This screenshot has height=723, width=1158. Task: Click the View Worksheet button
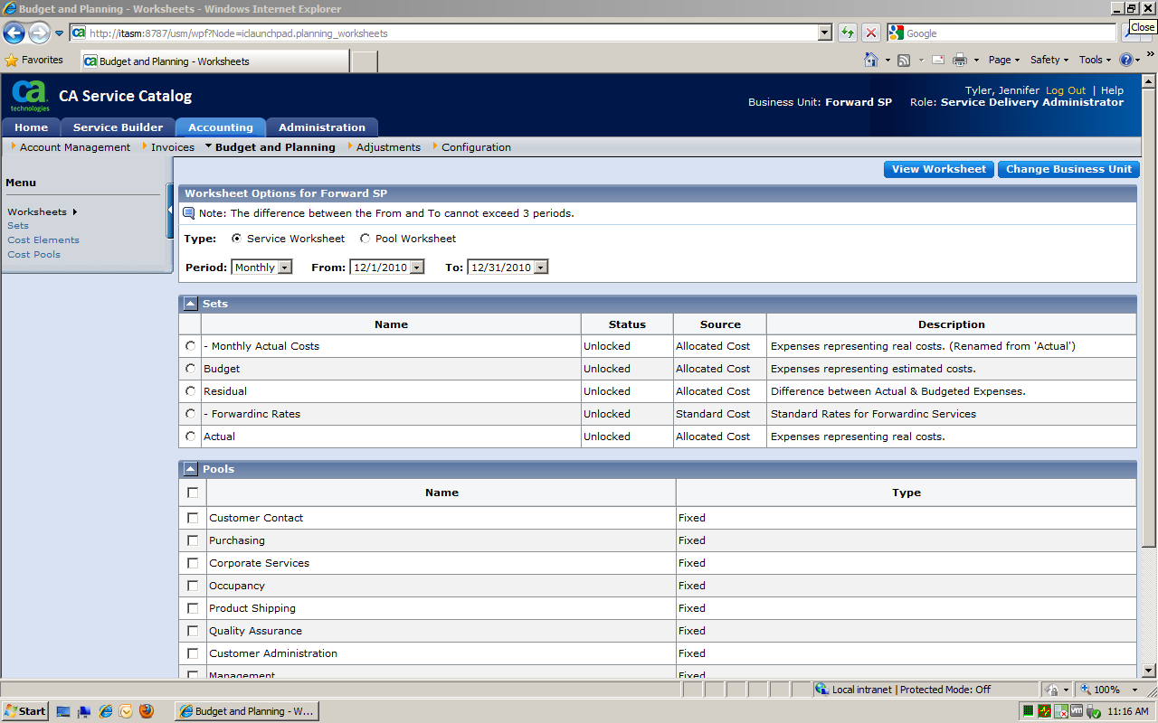pyautogui.click(x=939, y=169)
